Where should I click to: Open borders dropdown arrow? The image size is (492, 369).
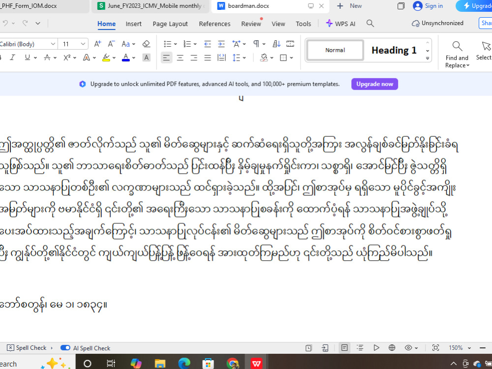[x=291, y=58]
